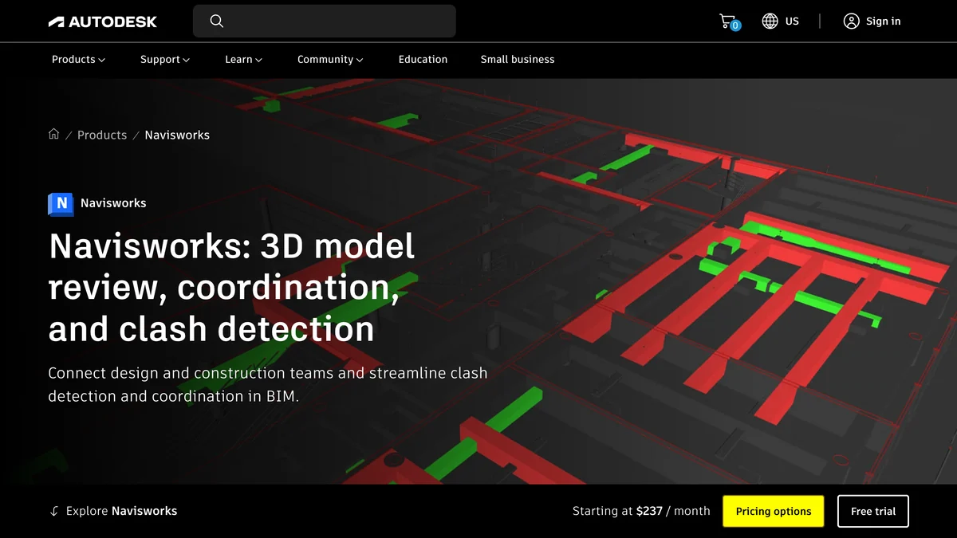The width and height of the screenshot is (957, 538).
Task: Click the down arrow beside Explore Navisworks
Action: [x=54, y=512]
